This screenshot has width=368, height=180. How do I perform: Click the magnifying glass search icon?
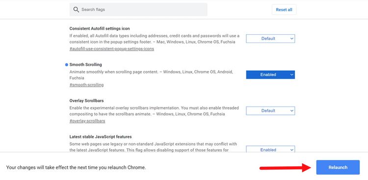(76, 10)
